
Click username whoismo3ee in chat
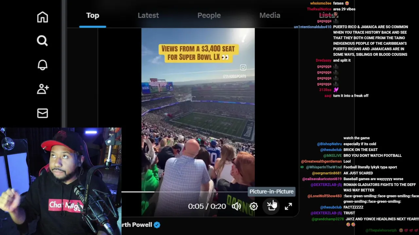pos(321,3)
